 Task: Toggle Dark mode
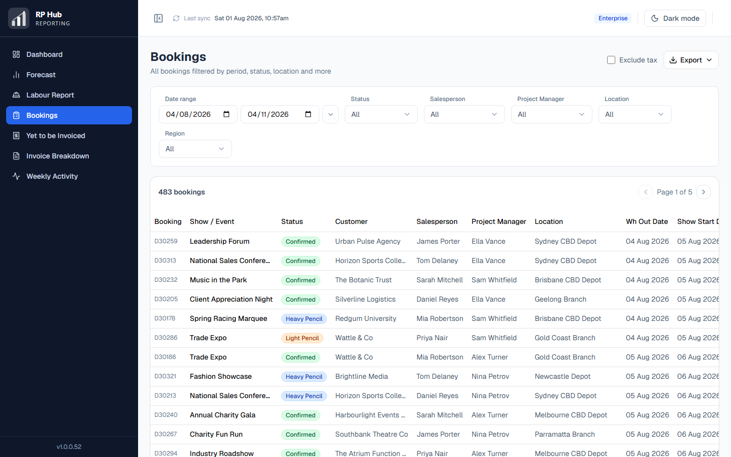pyautogui.click(x=675, y=18)
